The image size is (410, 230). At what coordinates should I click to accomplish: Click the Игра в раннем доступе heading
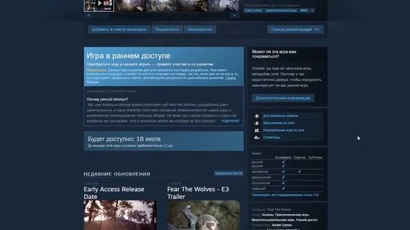(128, 56)
